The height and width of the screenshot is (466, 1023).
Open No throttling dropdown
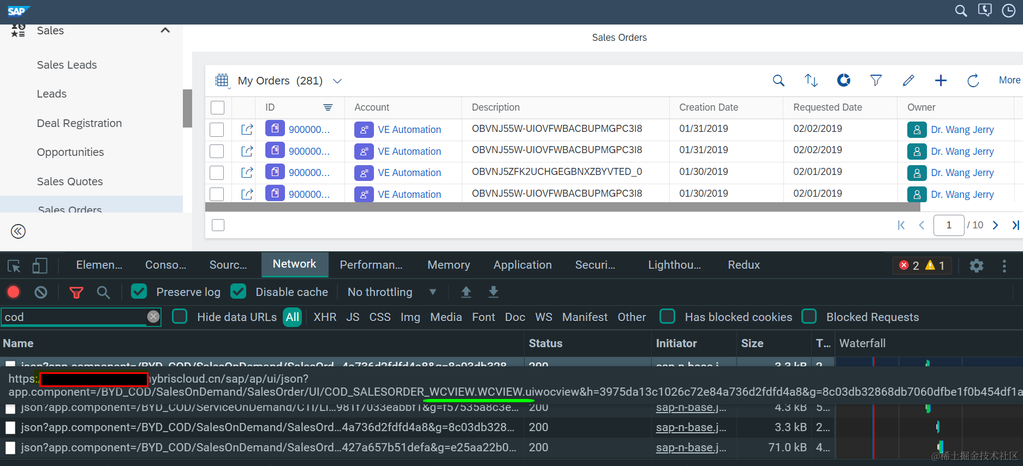pos(392,292)
